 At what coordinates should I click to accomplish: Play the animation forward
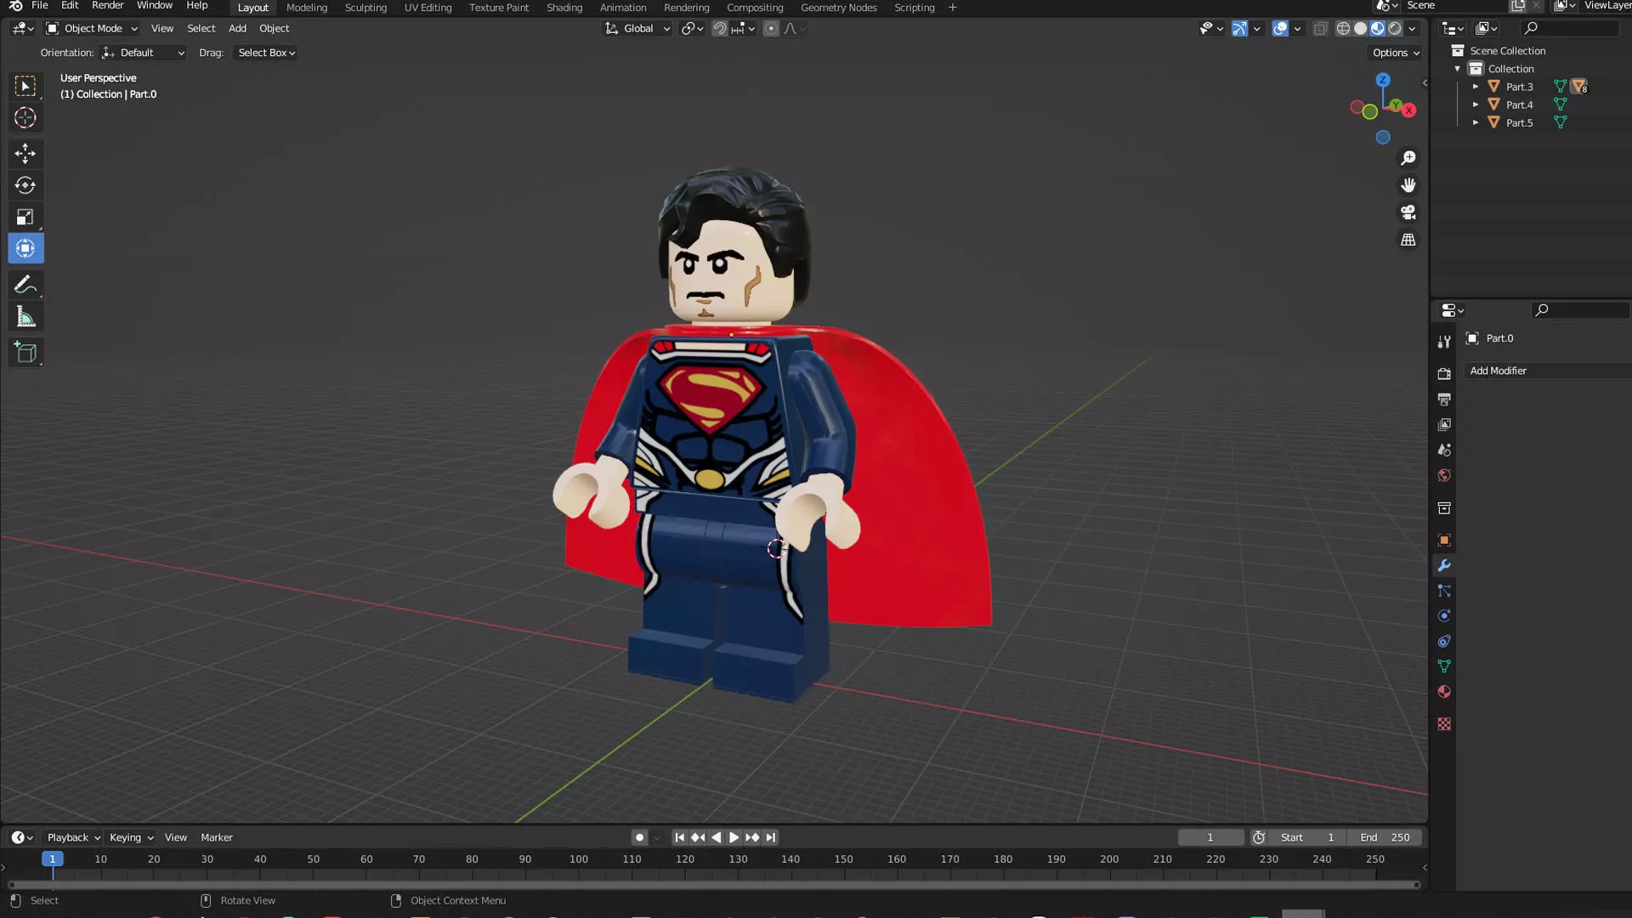734,838
